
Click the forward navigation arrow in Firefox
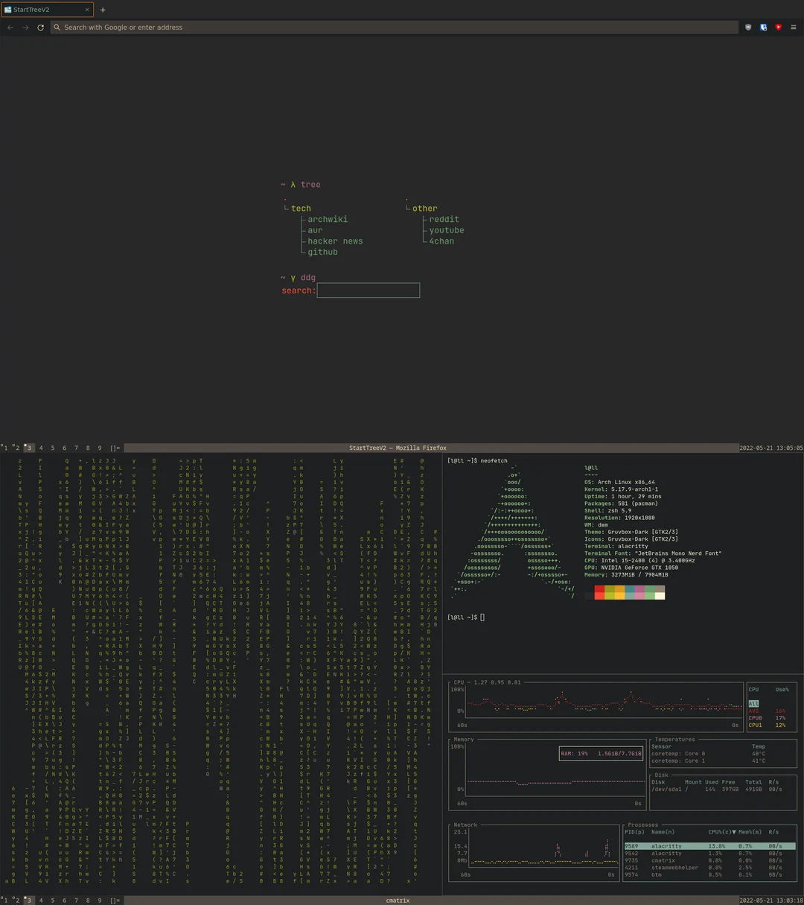[25, 28]
